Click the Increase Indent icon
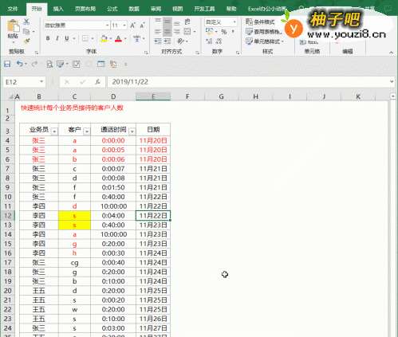 167,41
